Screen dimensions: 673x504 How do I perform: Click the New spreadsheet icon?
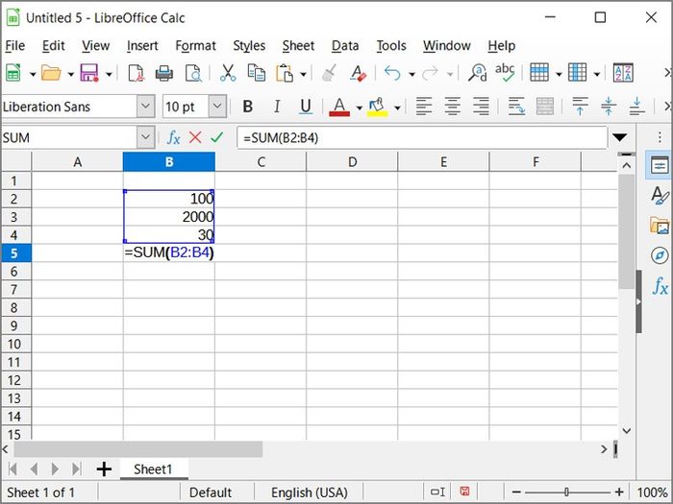[12, 73]
